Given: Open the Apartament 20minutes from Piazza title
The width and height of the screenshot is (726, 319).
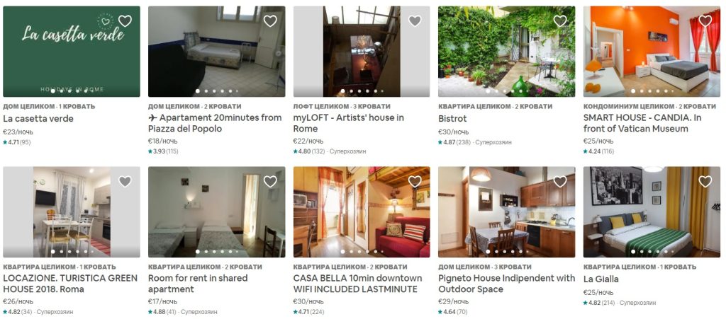Looking at the screenshot, I should [x=215, y=123].
